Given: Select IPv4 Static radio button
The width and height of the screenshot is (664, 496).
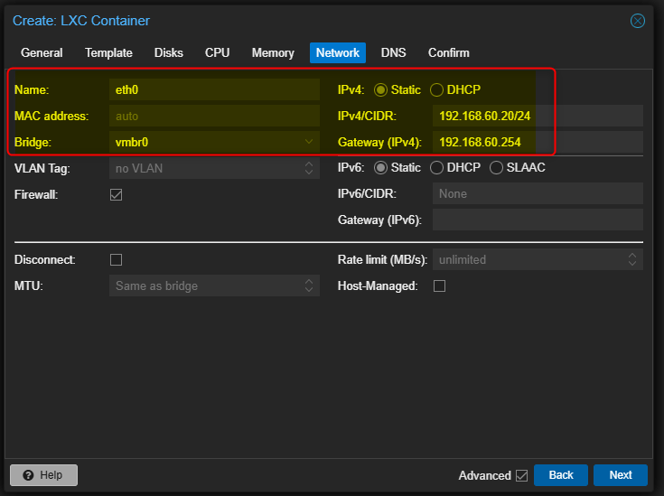Looking at the screenshot, I should [x=380, y=89].
